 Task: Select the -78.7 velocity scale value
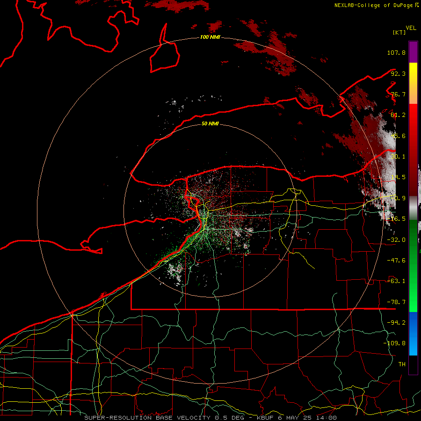pyautogui.click(x=396, y=302)
